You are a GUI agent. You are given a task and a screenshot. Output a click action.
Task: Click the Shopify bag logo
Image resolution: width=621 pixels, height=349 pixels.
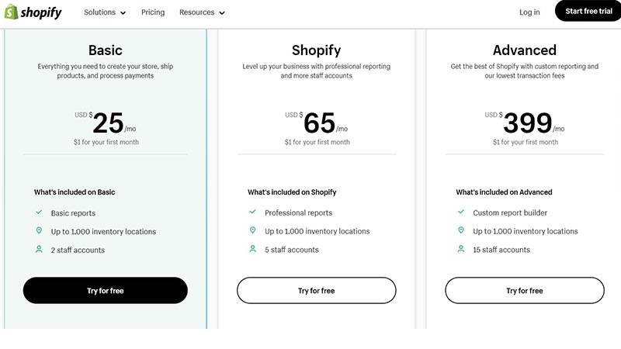point(11,12)
